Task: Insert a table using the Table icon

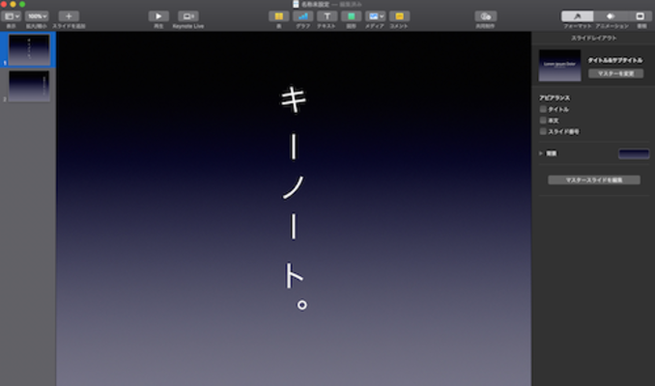Action: coord(279,16)
